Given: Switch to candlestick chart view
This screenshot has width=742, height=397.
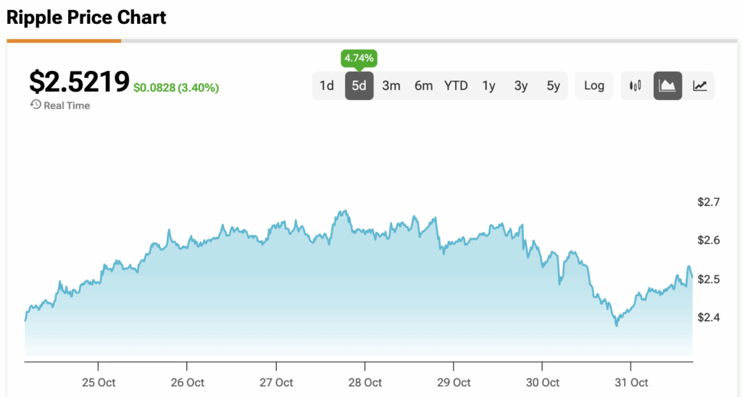Looking at the screenshot, I should click(635, 85).
